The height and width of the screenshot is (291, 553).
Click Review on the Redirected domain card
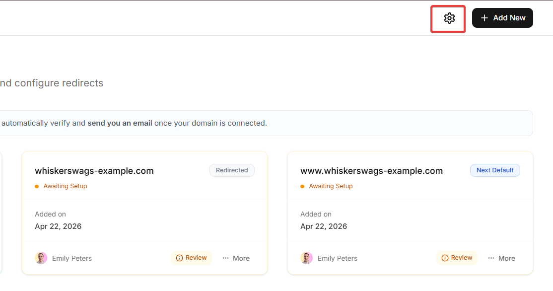[x=191, y=258]
